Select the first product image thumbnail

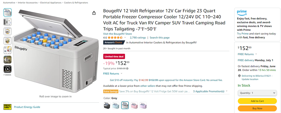[x=7, y=13]
